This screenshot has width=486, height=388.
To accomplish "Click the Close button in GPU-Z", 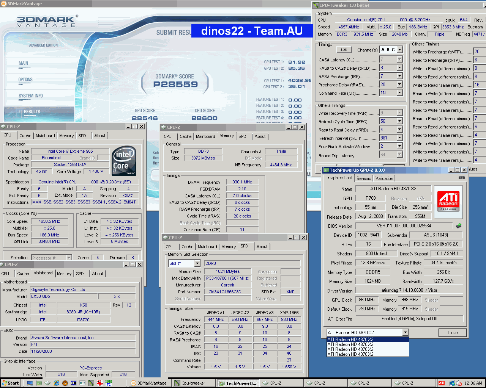I will [453, 333].
